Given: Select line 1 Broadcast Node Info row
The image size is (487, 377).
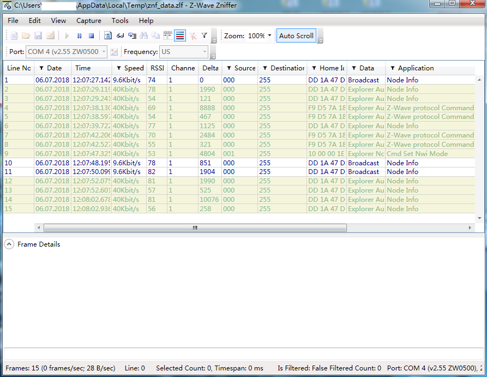Looking at the screenshot, I should [x=239, y=80].
